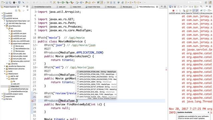Click console Clear Console icon

point(184,10)
